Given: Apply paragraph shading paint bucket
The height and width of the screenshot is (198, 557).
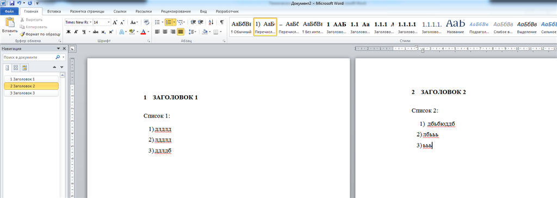Looking at the screenshot, I should [205, 32].
